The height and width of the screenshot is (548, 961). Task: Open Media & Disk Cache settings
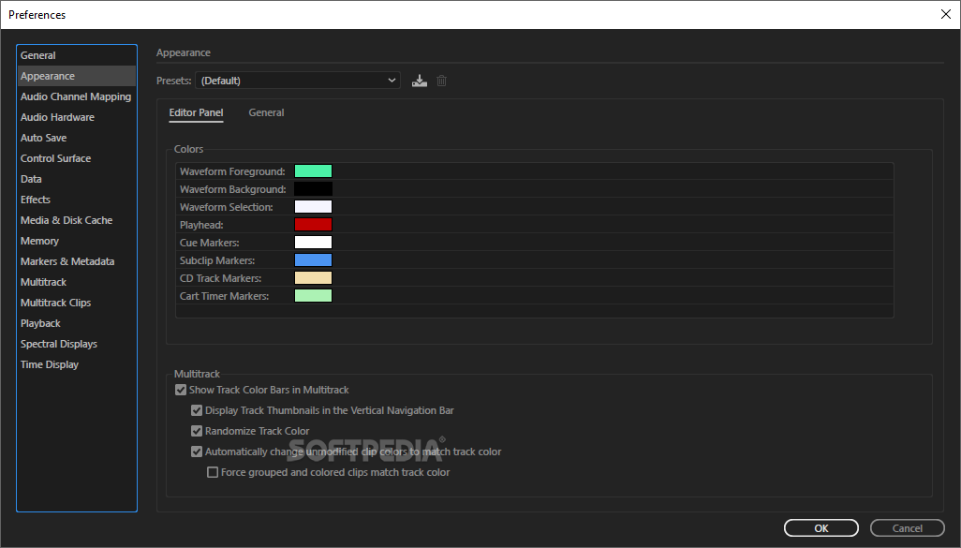77,220
